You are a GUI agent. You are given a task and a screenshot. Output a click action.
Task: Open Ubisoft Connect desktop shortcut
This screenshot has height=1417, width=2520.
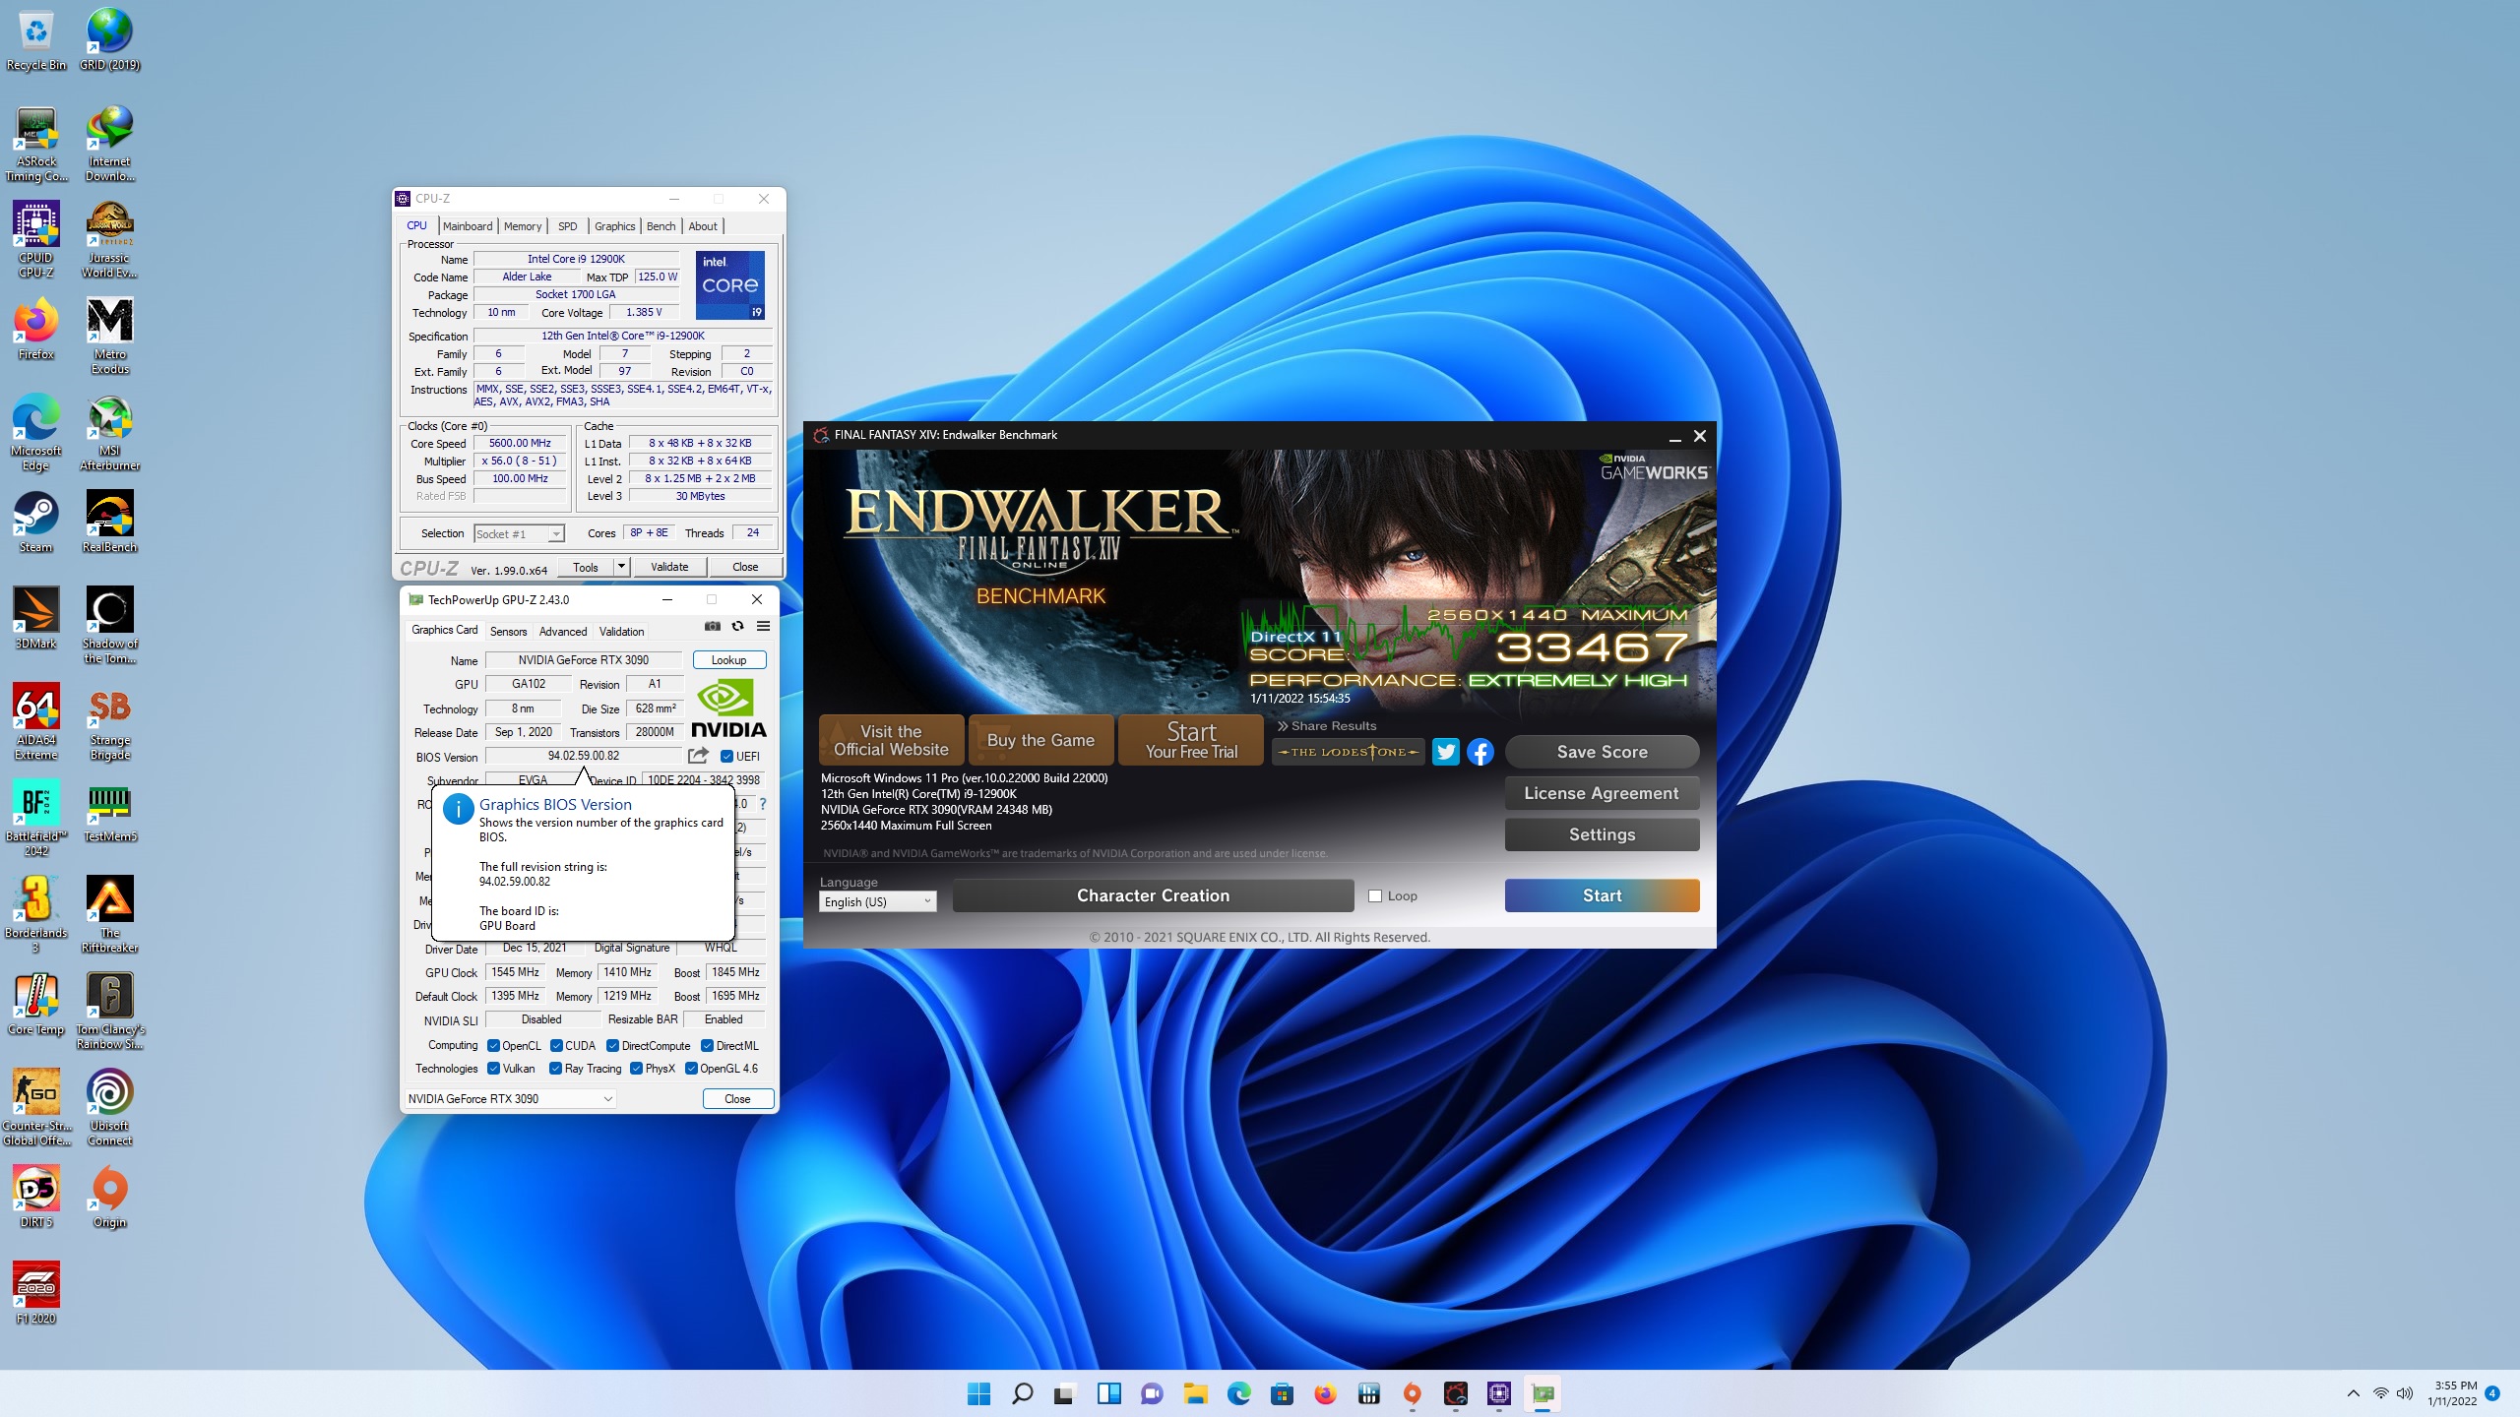click(x=109, y=1108)
